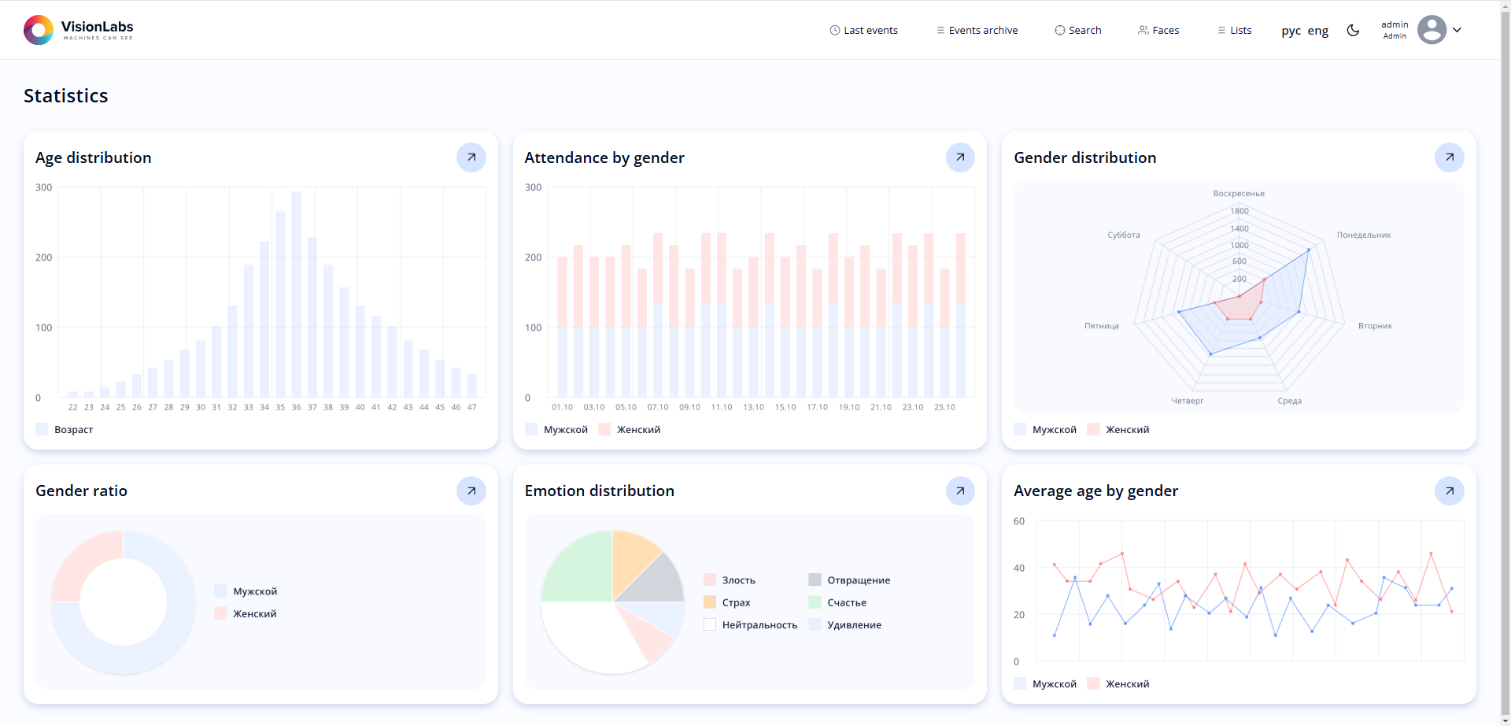Open the Last events page
Screen dimensions: 1511x726
[x=863, y=30]
